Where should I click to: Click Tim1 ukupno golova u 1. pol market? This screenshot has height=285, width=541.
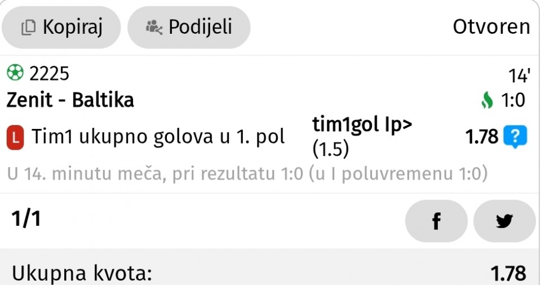[x=158, y=137]
